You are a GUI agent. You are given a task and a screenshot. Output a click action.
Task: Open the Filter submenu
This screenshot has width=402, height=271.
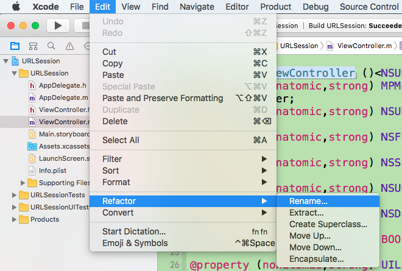tap(183, 159)
